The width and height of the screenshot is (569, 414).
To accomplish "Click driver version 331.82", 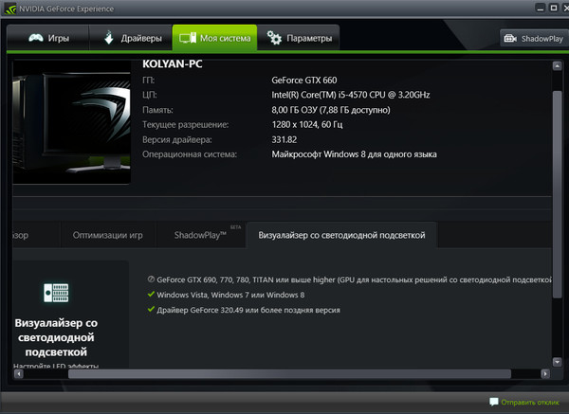I will coord(284,139).
